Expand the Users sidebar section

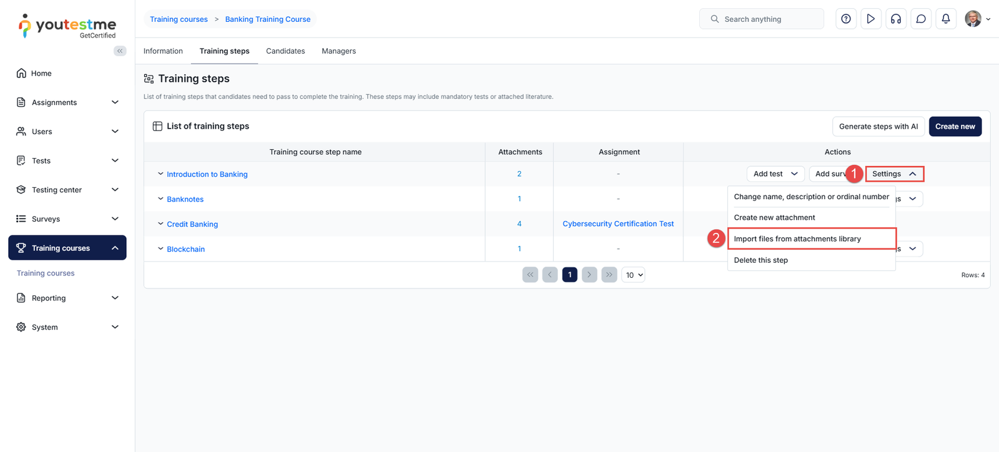[115, 131]
